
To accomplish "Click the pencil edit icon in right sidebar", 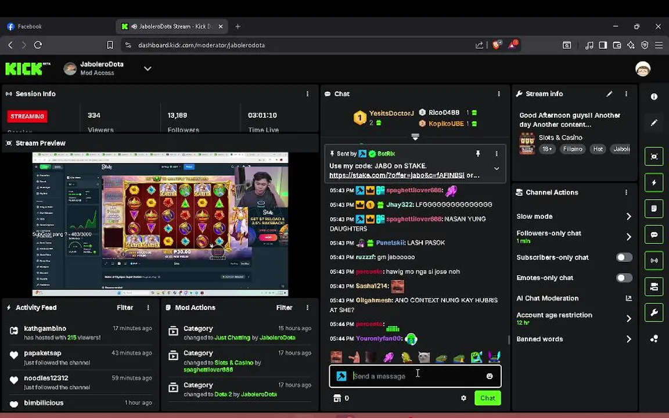I will [654, 123].
